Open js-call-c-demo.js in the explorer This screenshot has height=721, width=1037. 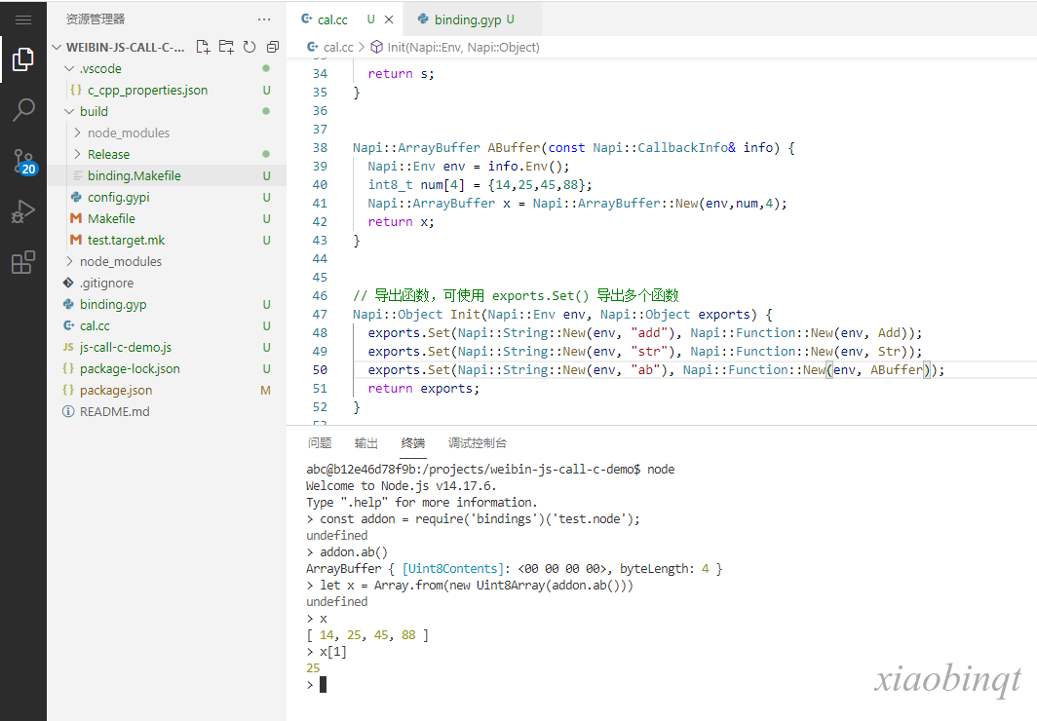tap(125, 347)
